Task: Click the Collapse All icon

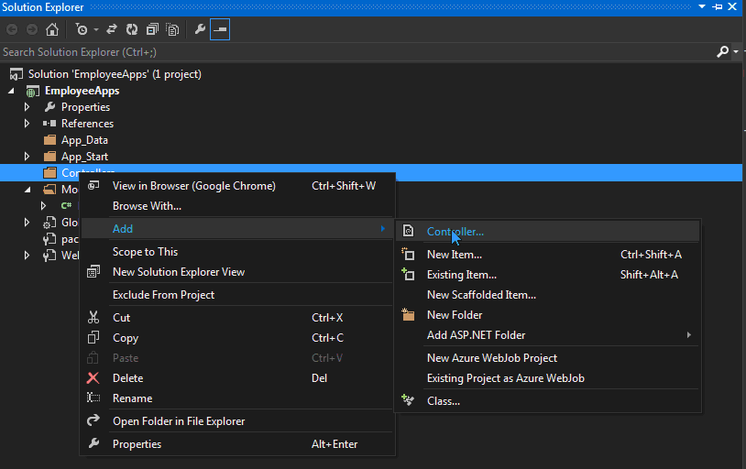Action: pyautogui.click(x=152, y=29)
